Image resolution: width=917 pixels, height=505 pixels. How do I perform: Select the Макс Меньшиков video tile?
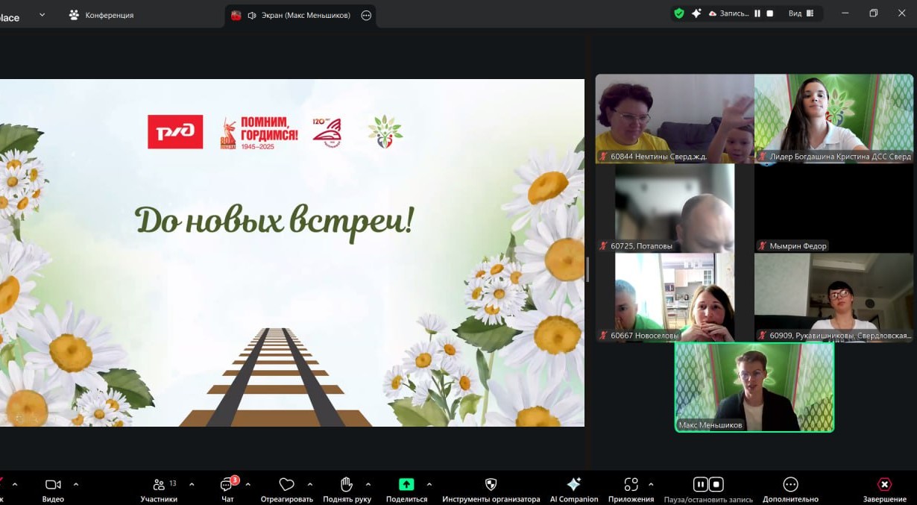point(754,386)
